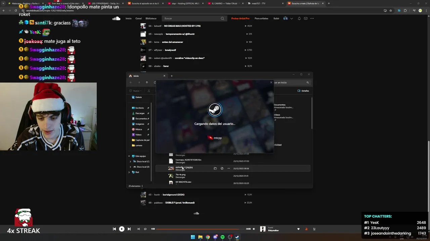Expand the Disco local (C:) node
The image size is (430, 241).
point(130,161)
